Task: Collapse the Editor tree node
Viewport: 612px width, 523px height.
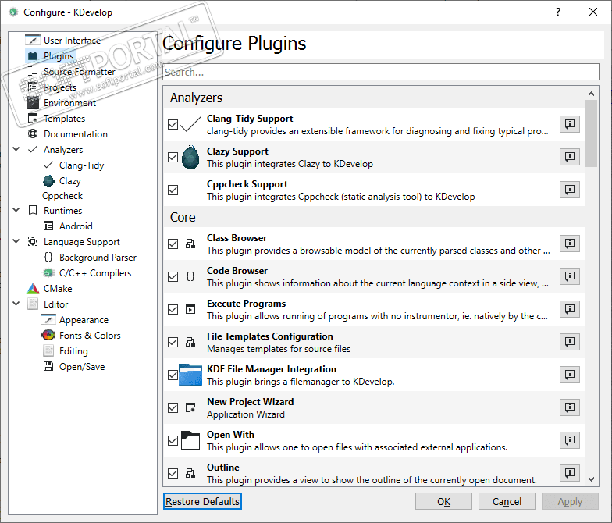Action: click(x=16, y=304)
